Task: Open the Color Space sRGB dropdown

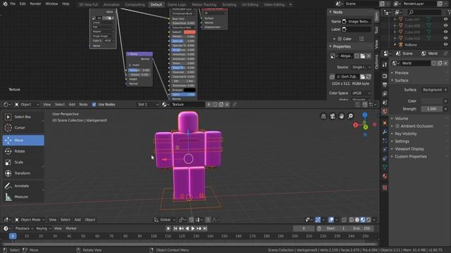Action: 362,93
